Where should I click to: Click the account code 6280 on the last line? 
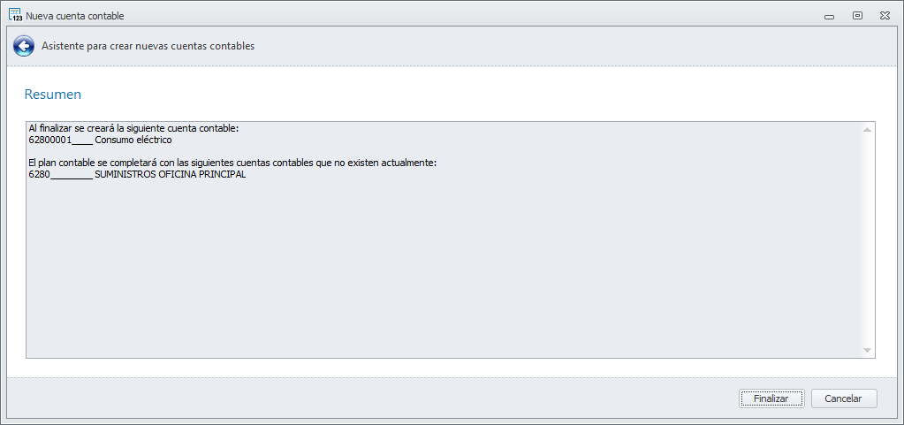click(x=39, y=174)
